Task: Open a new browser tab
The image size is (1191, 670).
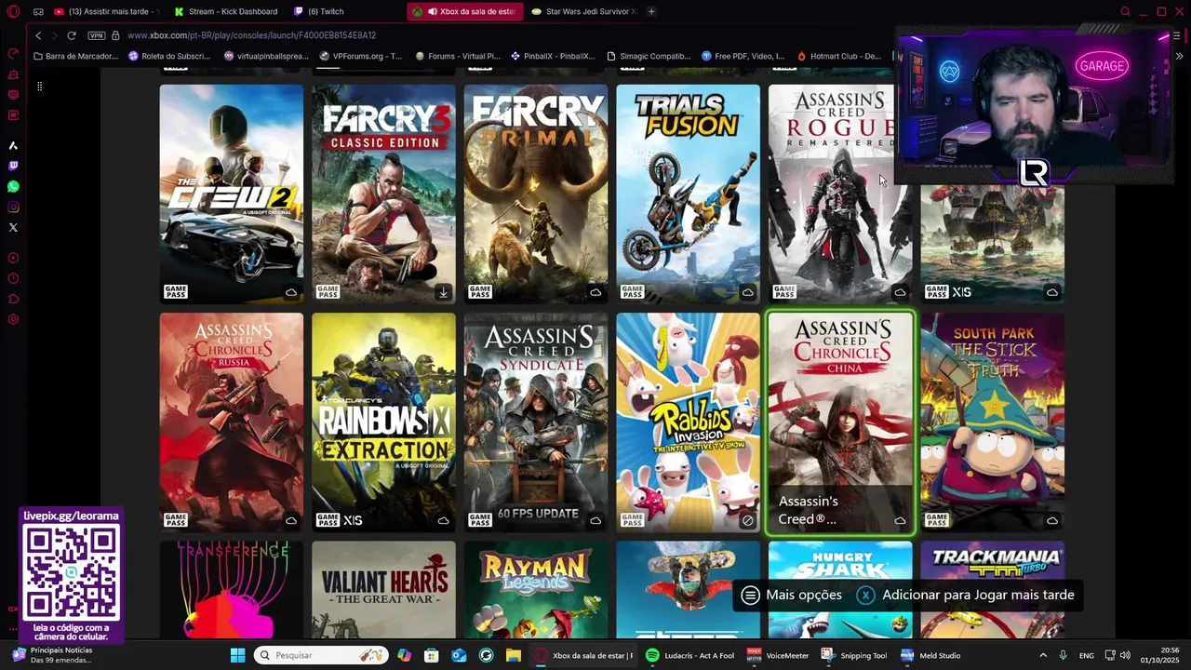Action: 651,11
